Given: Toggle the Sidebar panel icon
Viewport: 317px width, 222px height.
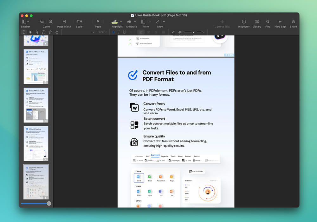Looking at the screenshot, I should 24,22.
